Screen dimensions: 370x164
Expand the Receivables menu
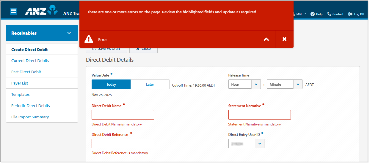click(42, 33)
